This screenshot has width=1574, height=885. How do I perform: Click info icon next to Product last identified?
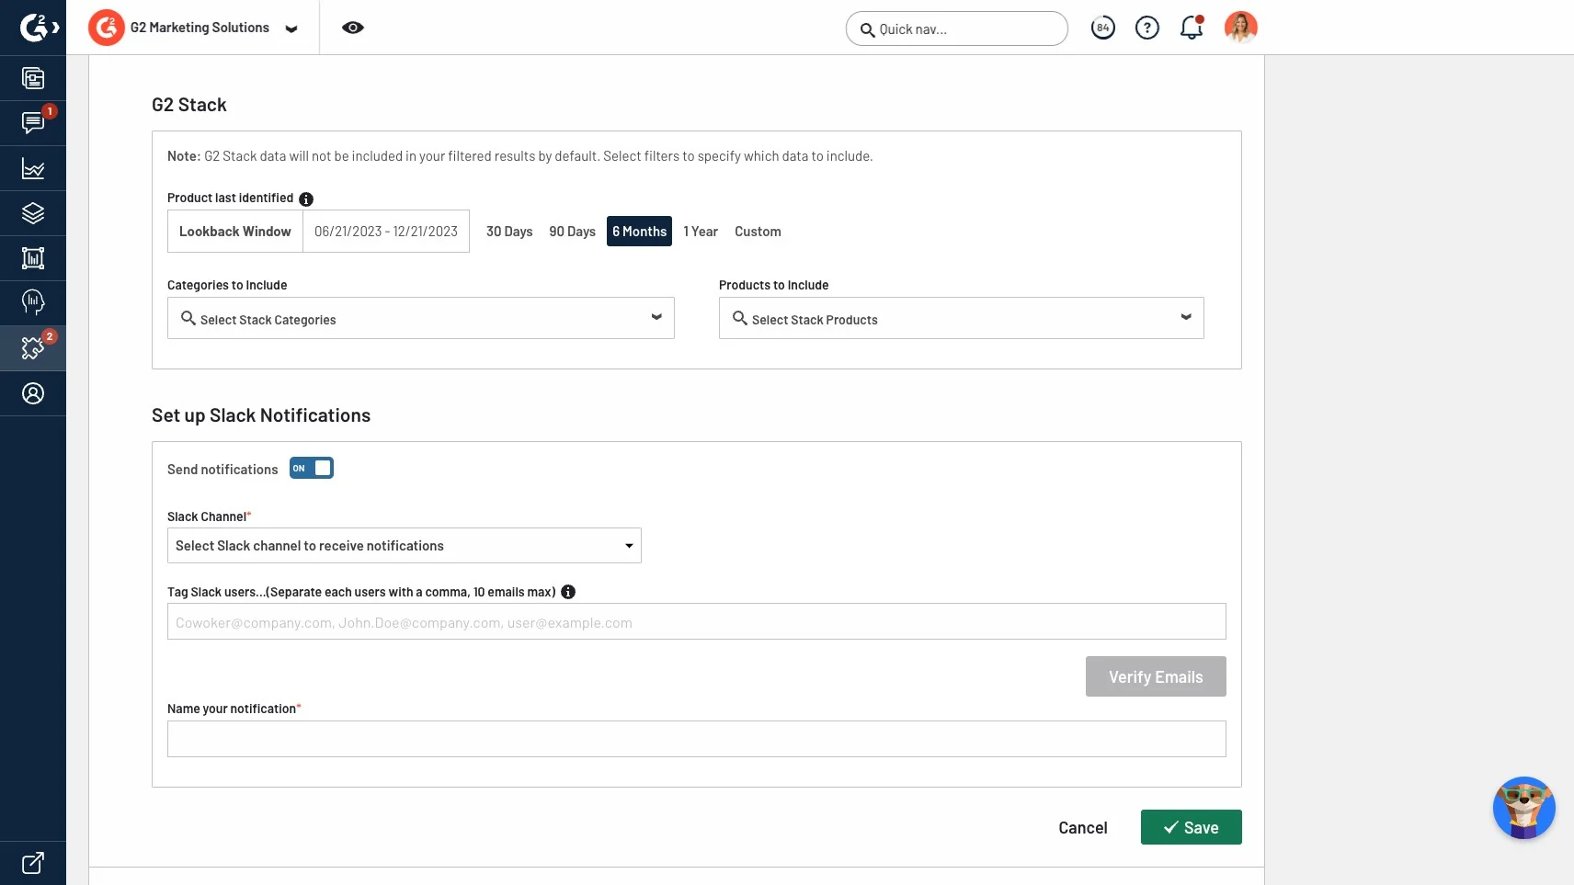(x=306, y=199)
